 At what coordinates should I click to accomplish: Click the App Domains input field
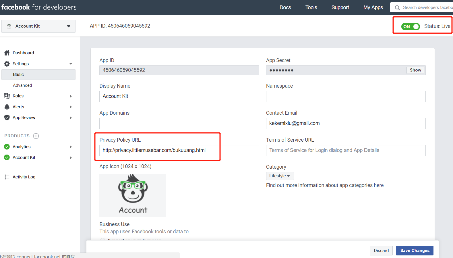click(x=179, y=124)
